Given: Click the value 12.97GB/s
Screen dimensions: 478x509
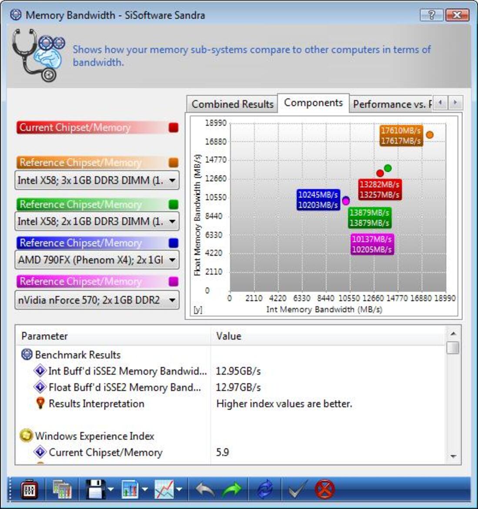Looking at the screenshot, I should [238, 387].
